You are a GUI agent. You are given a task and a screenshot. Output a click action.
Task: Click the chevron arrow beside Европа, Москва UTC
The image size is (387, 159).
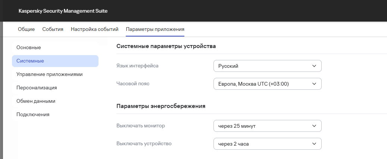(313, 84)
